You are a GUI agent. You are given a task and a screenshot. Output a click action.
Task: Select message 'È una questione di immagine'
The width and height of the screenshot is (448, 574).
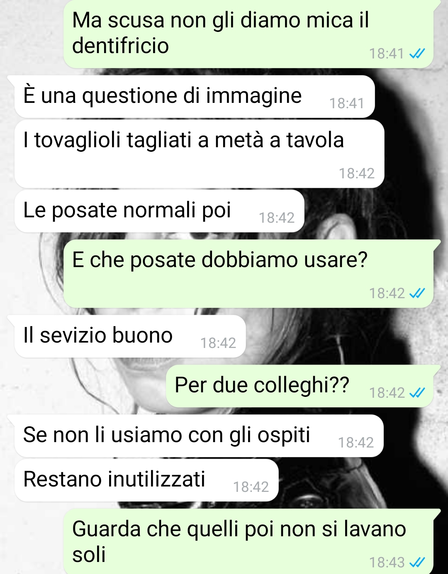(195, 96)
